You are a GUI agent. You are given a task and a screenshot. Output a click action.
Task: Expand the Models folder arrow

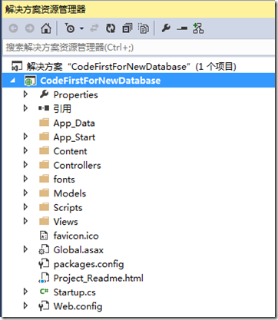pos(25,193)
